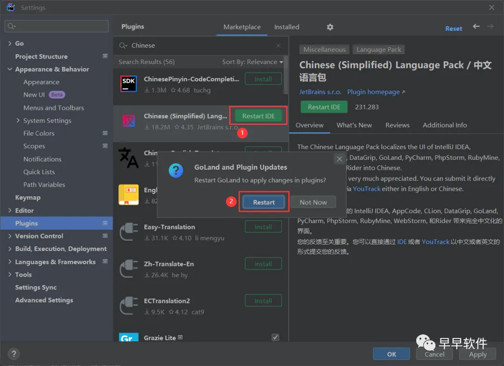Screen dimensions: 504x366
Task: Switch to the Installed tab
Action: tap(287, 27)
